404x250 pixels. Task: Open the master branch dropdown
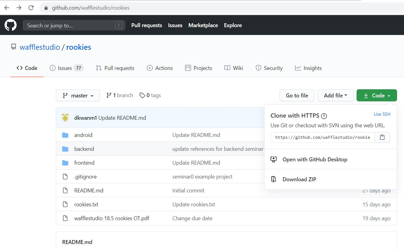(x=78, y=96)
